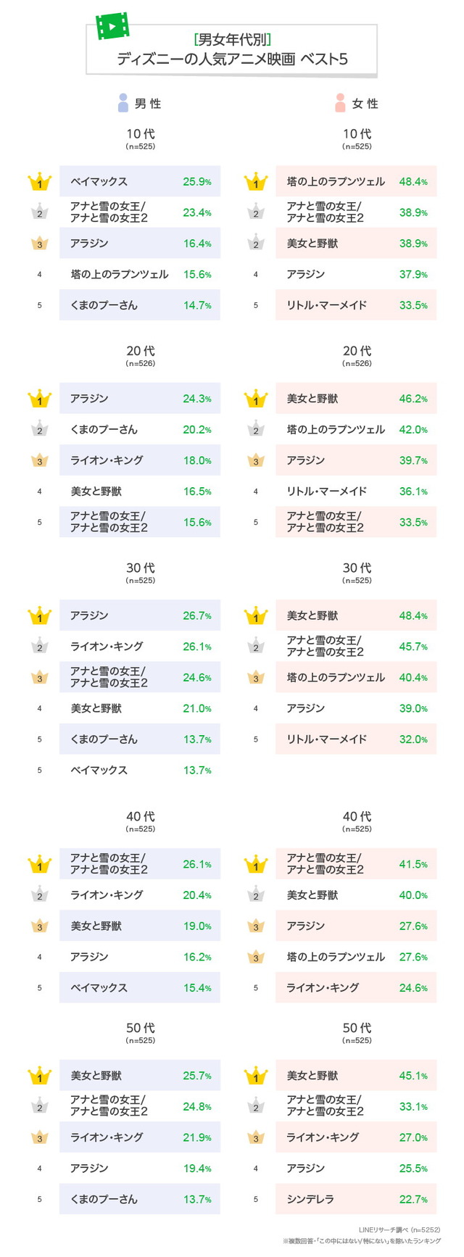The height and width of the screenshot is (1257, 464).
Task: Select アラジン row in male 30代
Action: coord(140,615)
